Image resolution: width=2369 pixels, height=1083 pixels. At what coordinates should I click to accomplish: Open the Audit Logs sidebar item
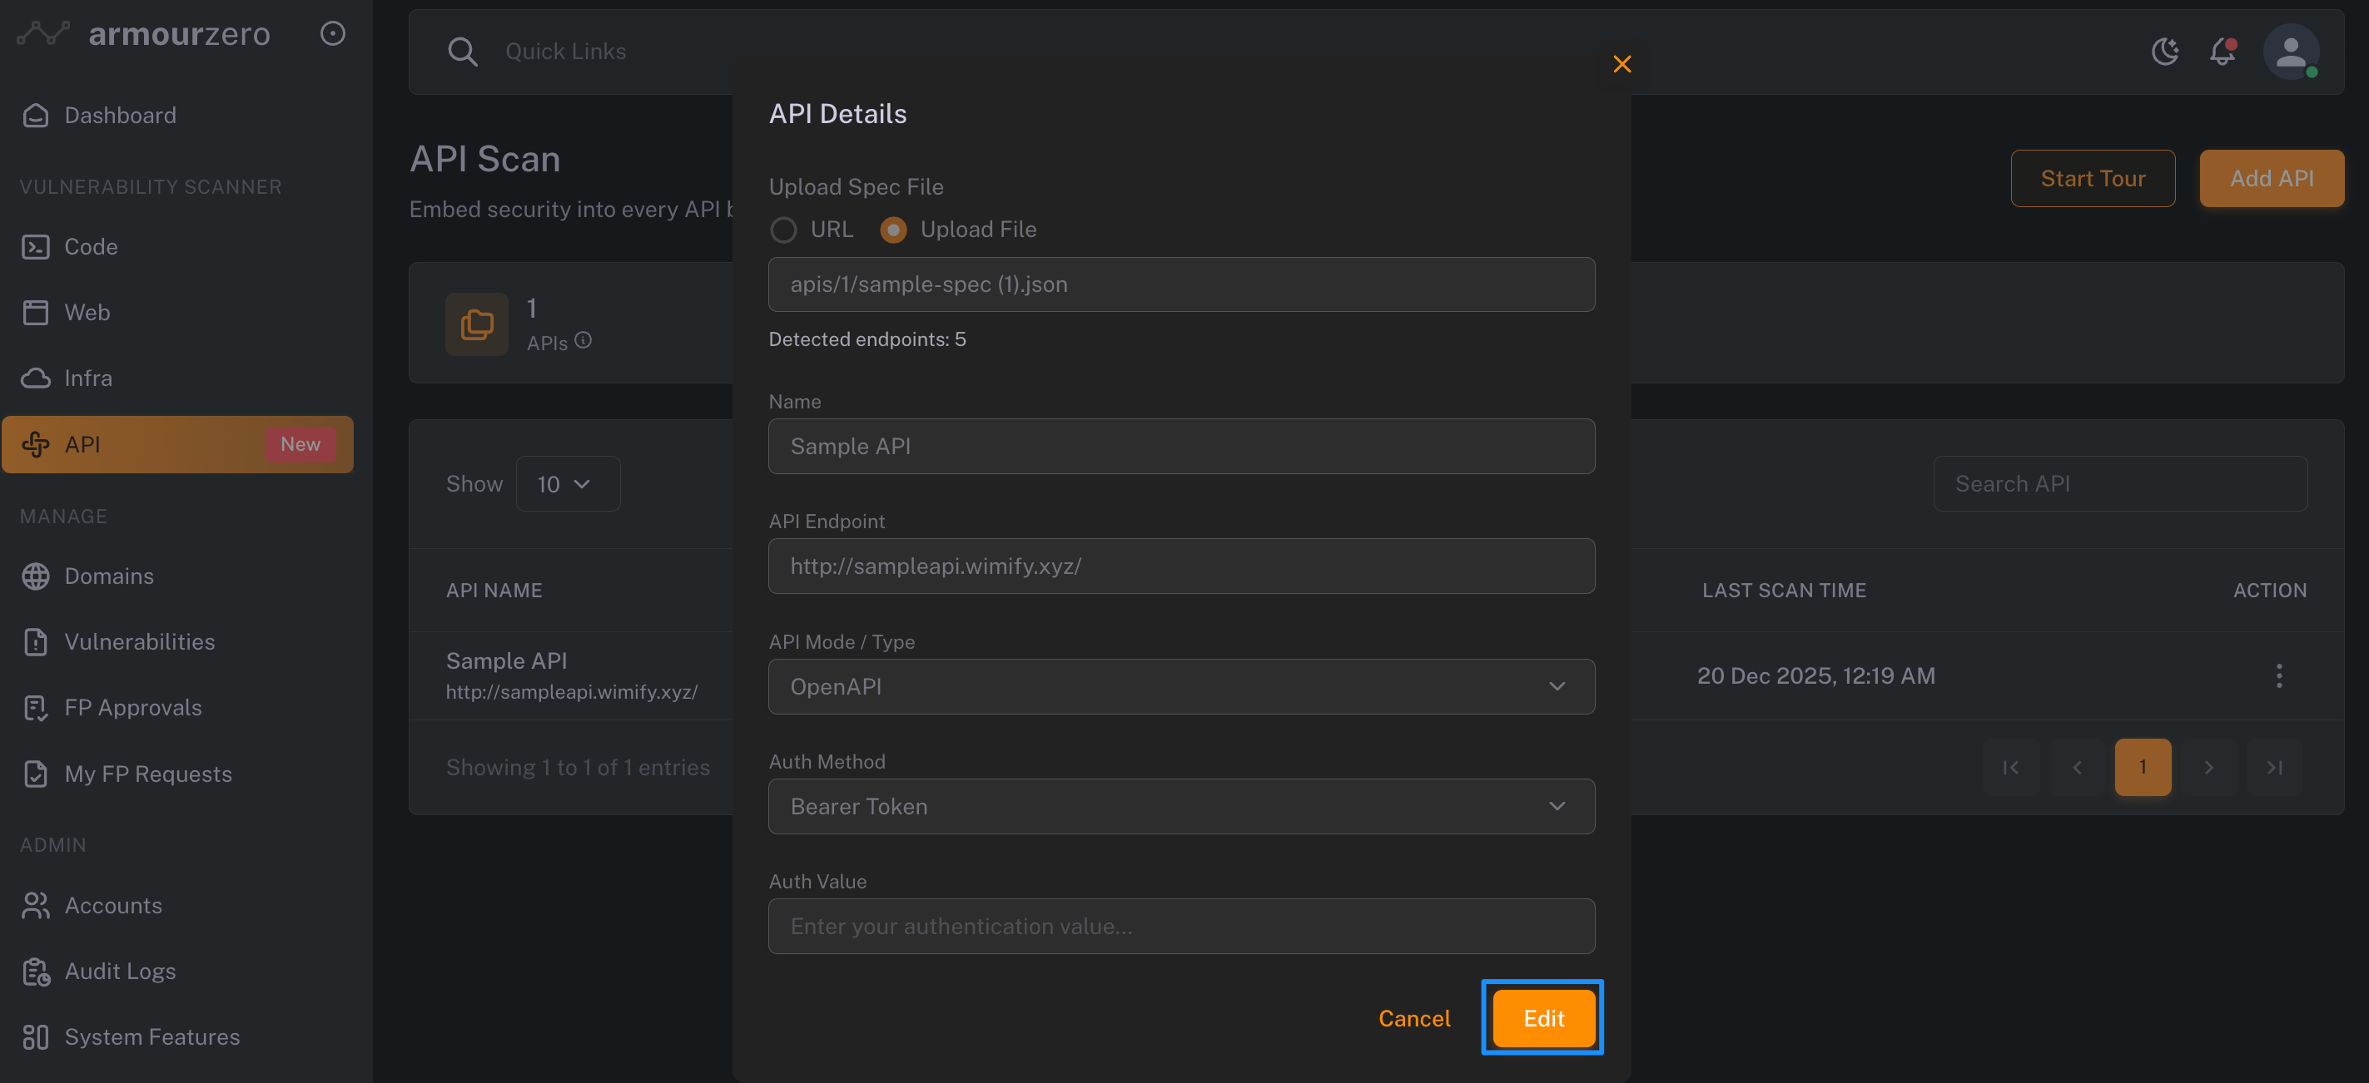click(x=120, y=971)
